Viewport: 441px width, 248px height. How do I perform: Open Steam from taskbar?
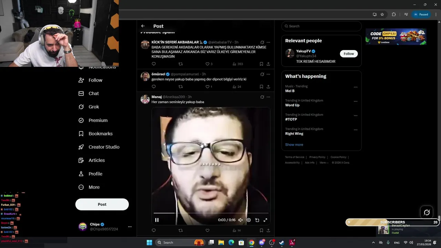tap(281, 242)
